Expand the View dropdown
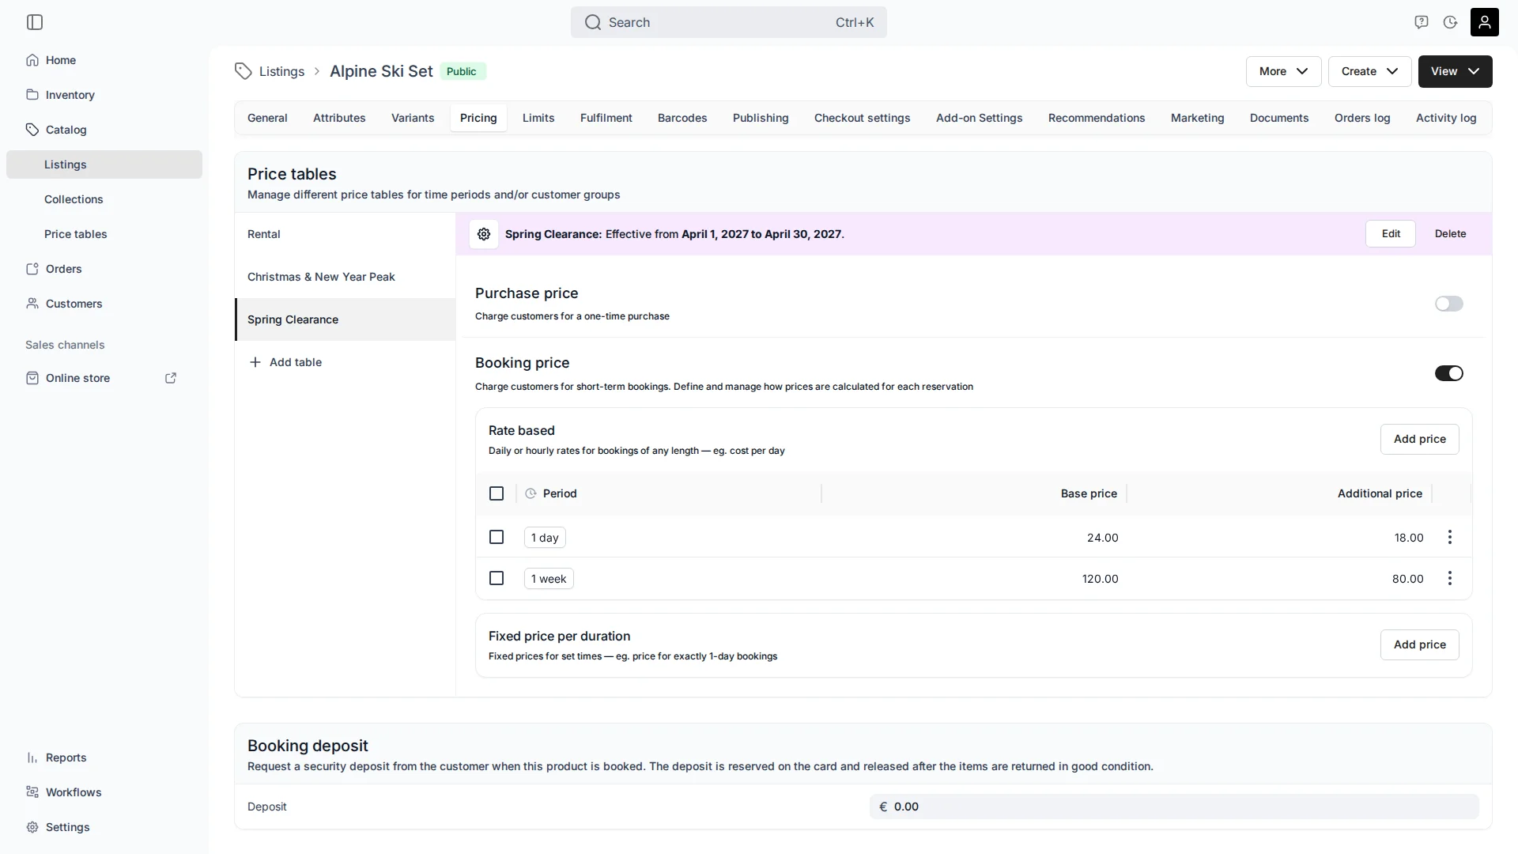The image size is (1518, 854). [1455, 71]
